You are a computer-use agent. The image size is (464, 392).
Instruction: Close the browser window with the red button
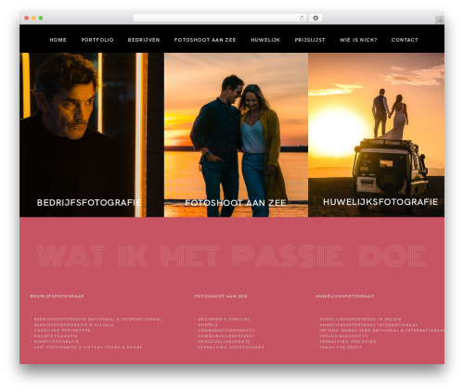click(x=27, y=18)
